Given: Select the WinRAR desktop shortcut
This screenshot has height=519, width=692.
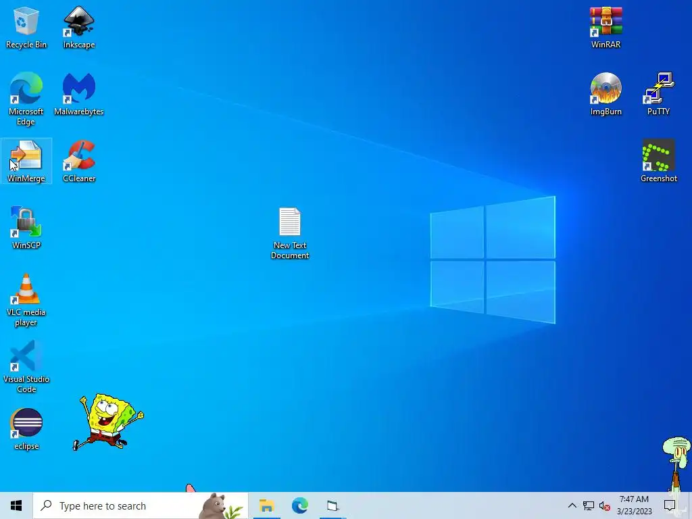Looking at the screenshot, I should (605, 27).
